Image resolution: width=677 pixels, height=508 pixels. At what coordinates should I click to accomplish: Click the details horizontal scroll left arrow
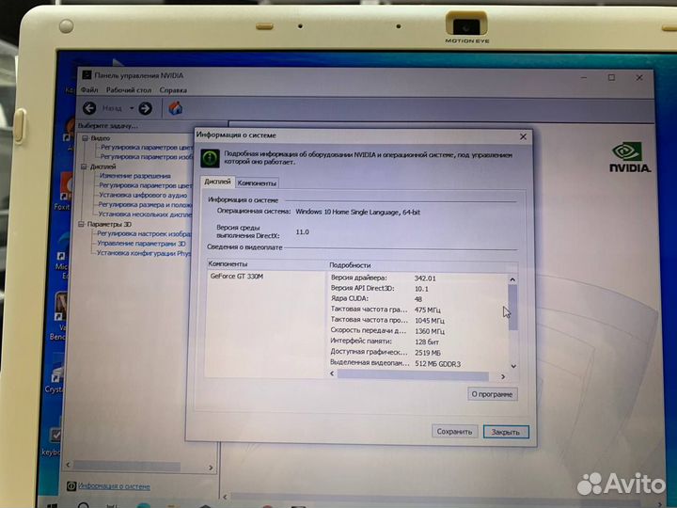(x=332, y=373)
